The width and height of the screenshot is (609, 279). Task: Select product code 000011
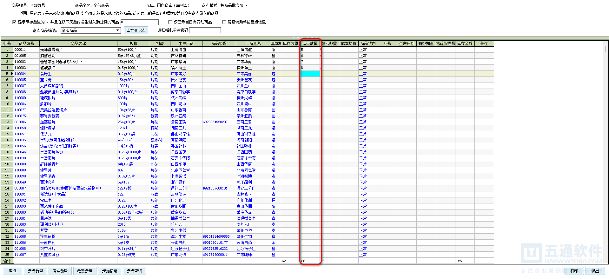[20, 50]
